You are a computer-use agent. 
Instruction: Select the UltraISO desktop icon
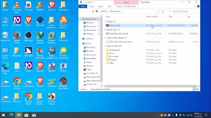coord(52,67)
